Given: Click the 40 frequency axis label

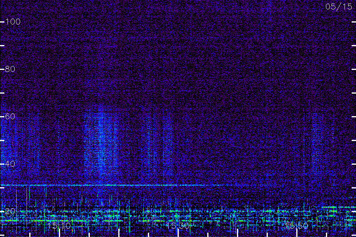Looking at the screenshot, I should tap(10, 164).
